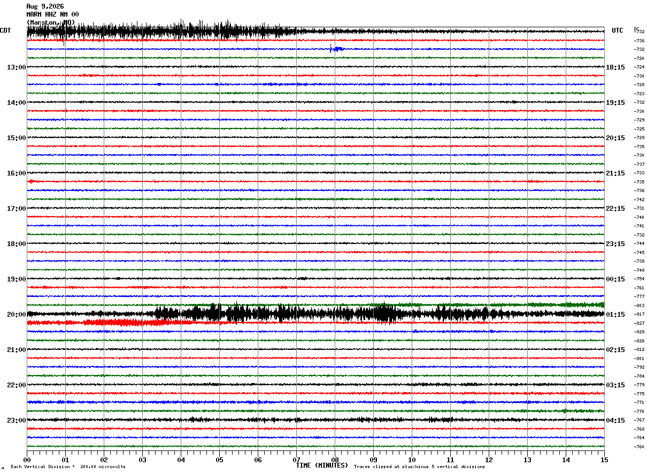The image size is (647, 474).
Task: Click the MARM HHZ NM 00 station label
Action: [52, 14]
